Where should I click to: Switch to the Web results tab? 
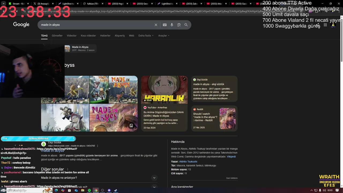pos(131,36)
